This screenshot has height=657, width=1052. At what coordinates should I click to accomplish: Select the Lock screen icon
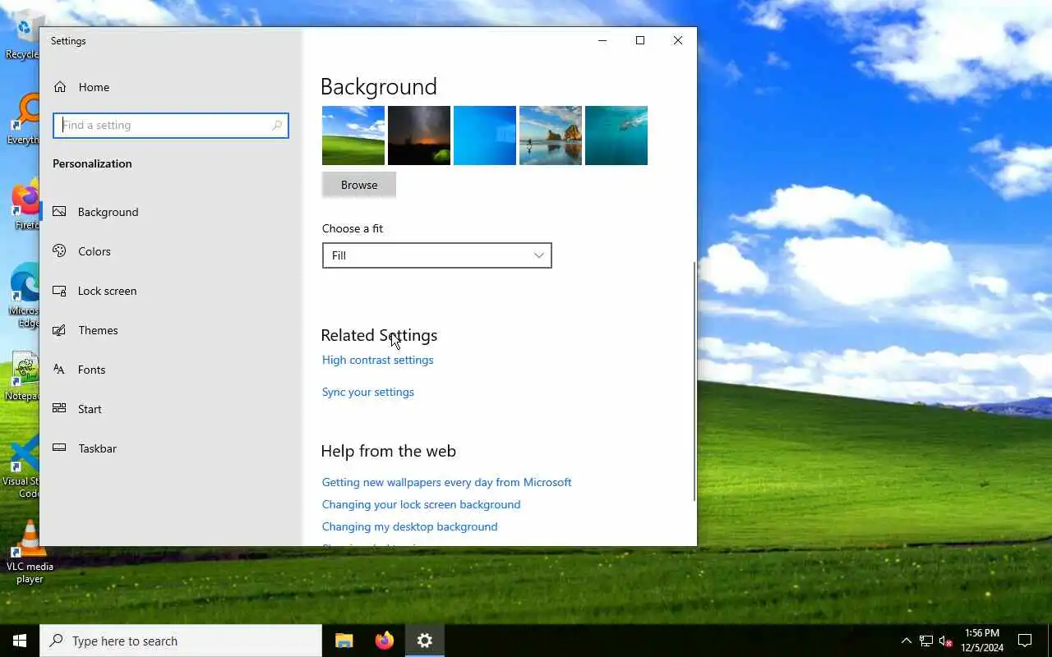pyautogui.click(x=59, y=291)
